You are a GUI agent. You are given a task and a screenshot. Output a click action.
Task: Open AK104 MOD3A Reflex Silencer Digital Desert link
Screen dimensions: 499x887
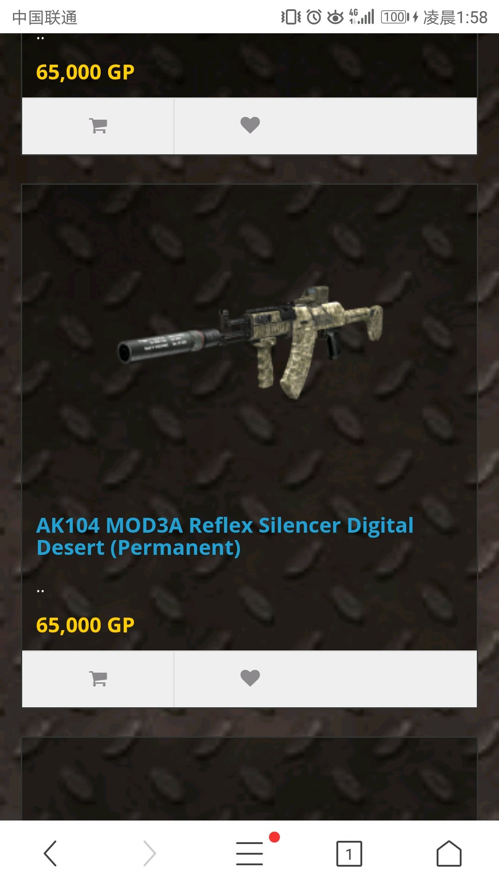[x=225, y=536]
